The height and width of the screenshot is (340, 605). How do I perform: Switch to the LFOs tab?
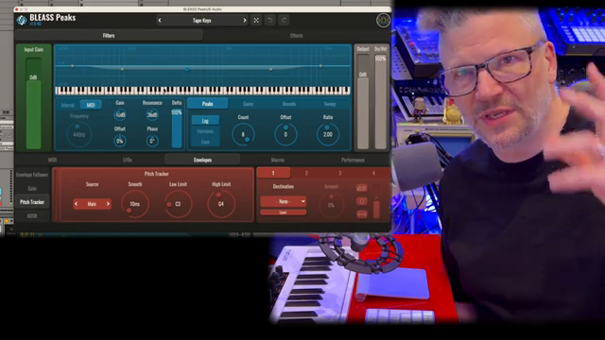[128, 160]
